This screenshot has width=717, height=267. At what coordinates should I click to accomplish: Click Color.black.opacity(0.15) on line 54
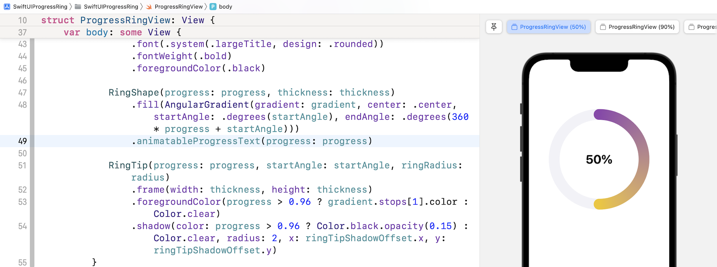pyautogui.click(x=387, y=226)
